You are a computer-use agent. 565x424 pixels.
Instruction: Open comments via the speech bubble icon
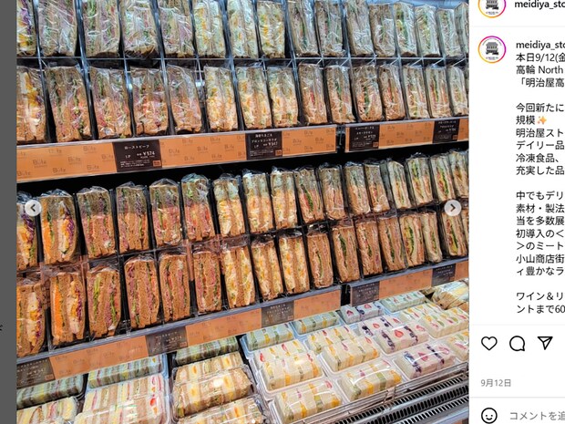pos(517,344)
